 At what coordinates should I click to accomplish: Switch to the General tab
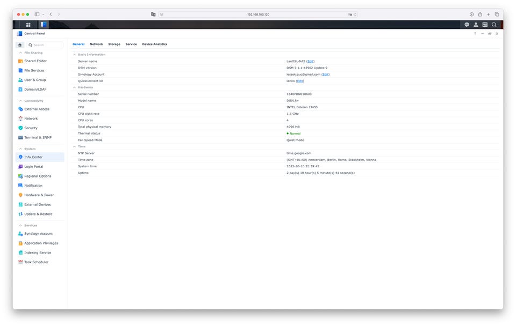pyautogui.click(x=78, y=45)
